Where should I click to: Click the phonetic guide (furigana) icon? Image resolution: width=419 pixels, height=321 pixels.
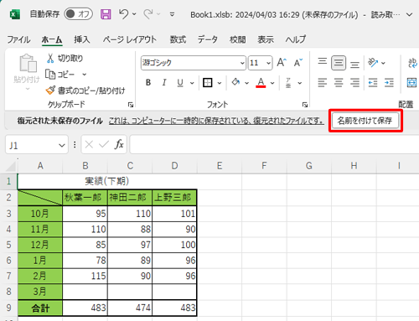[288, 83]
